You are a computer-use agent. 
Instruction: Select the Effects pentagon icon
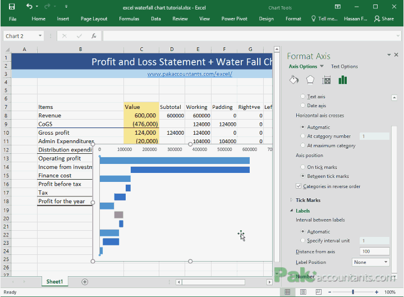click(x=310, y=80)
